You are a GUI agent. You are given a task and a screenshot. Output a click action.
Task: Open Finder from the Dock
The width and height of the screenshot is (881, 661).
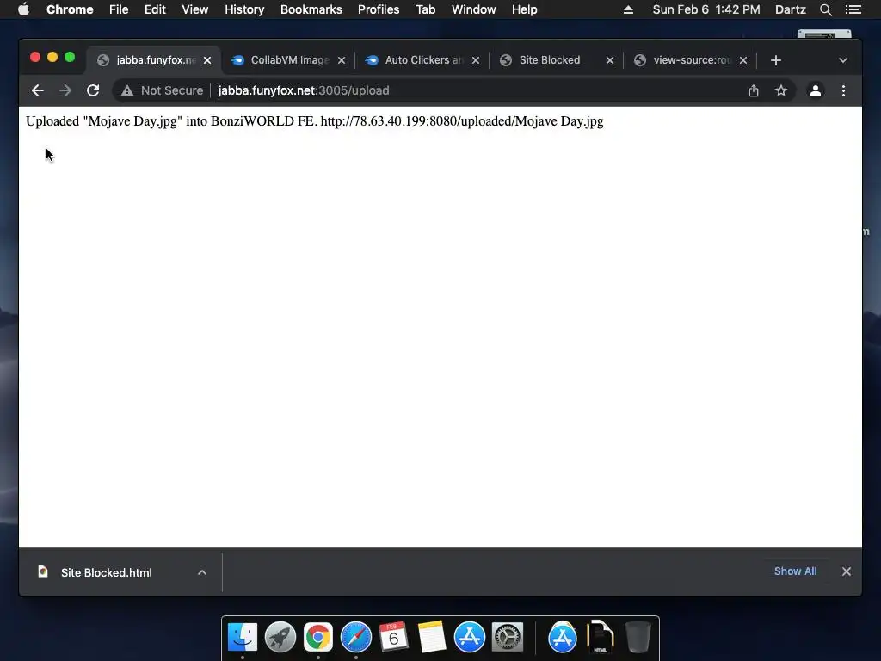243,637
